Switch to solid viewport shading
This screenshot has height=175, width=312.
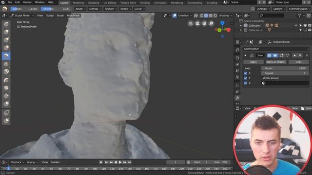[206, 16]
